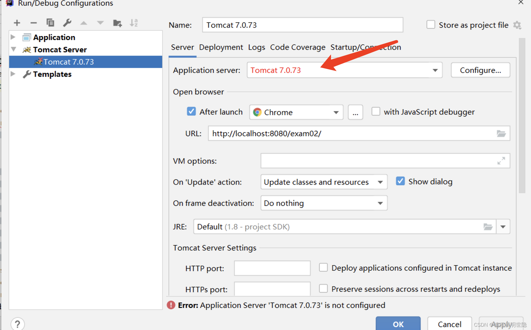Open JRE dropdown arrow

click(503, 227)
